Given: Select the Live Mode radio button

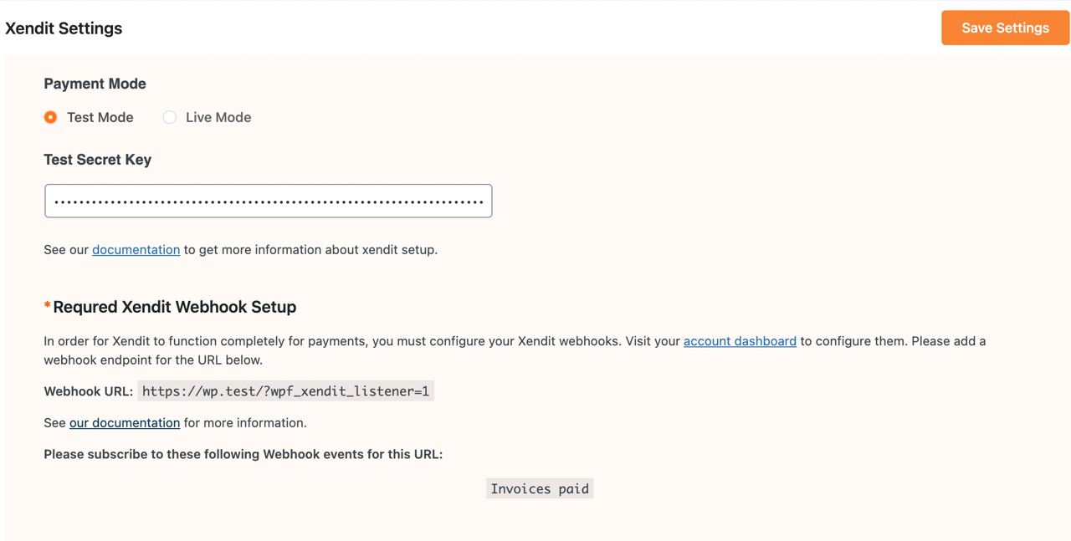Looking at the screenshot, I should [170, 117].
